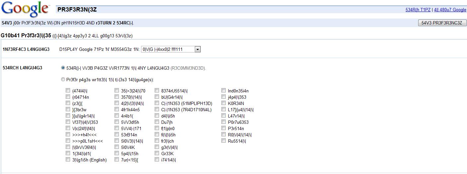Screen dimensions: 467x174
Task: Select the 7ur|<15}{ checkbox
Action: [117, 159]
